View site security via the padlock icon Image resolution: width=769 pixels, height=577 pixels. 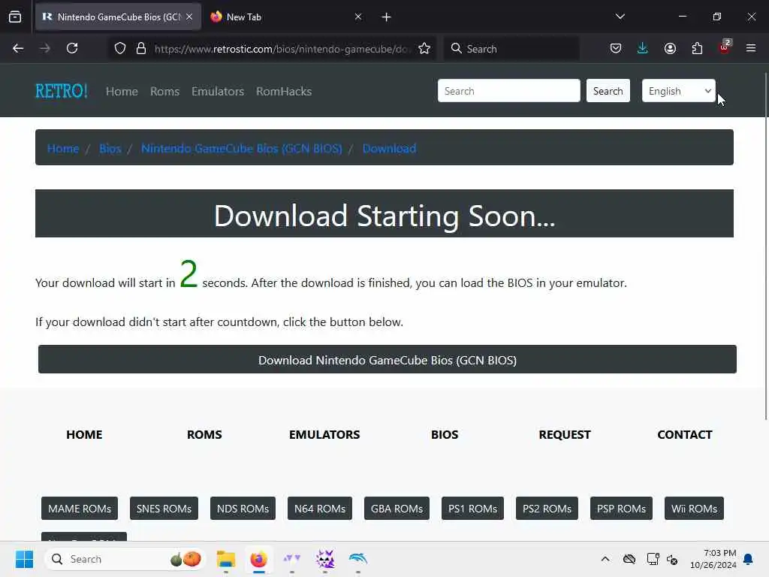click(141, 48)
